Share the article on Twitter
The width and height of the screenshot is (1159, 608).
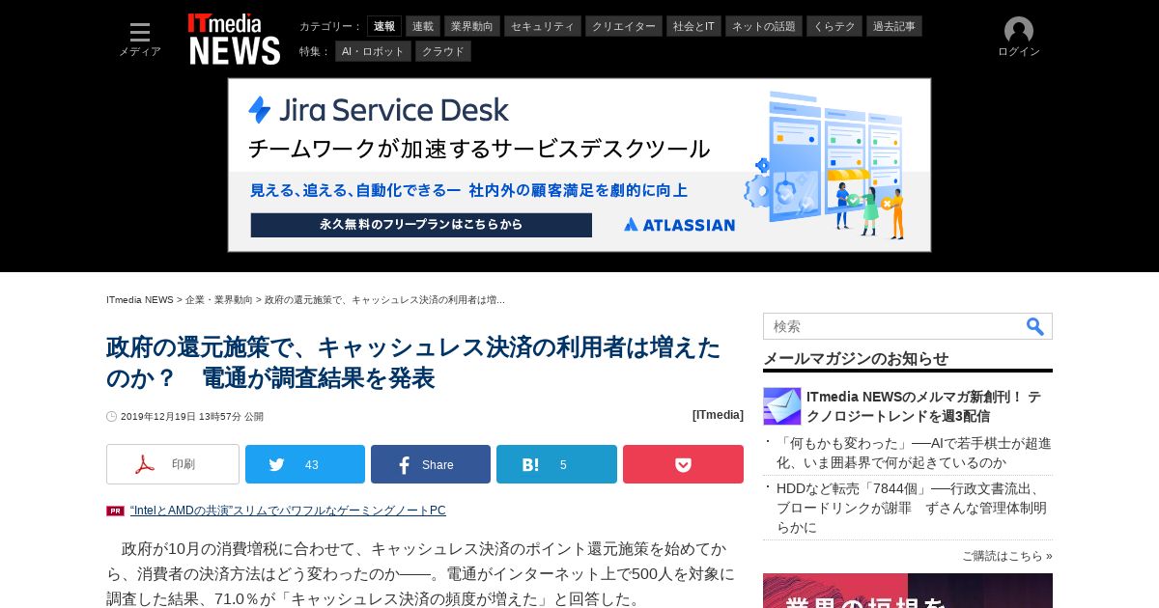pyautogui.click(x=305, y=464)
